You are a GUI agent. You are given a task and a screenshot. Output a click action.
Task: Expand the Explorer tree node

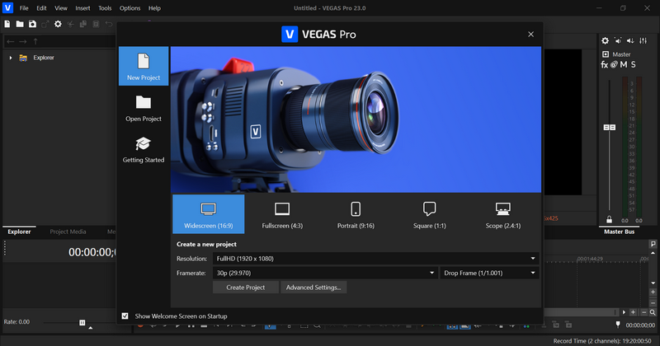click(11, 58)
